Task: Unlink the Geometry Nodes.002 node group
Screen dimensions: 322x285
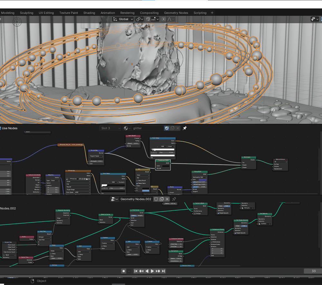Action: pos(167,199)
